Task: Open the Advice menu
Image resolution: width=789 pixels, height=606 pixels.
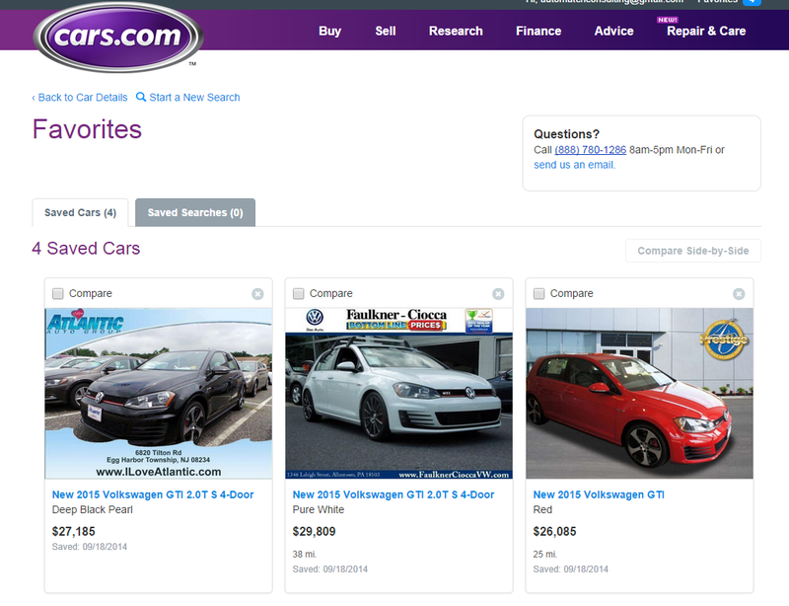Action: (613, 32)
